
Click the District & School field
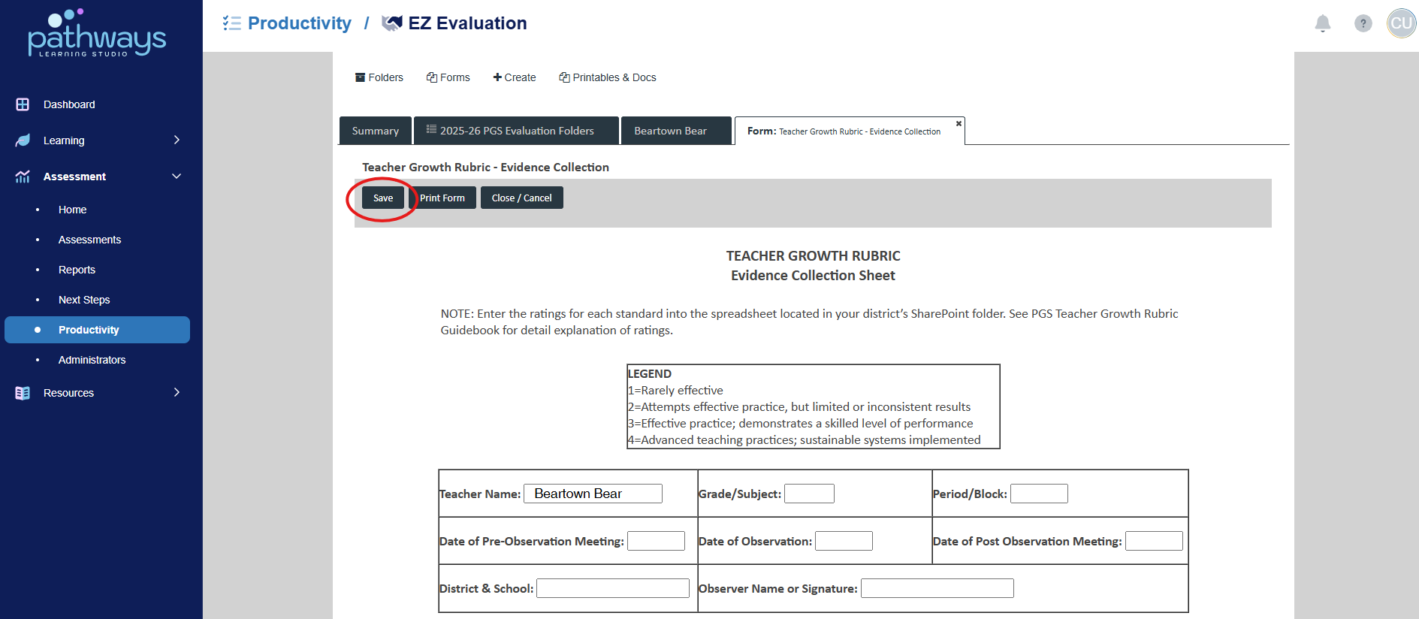point(613,588)
